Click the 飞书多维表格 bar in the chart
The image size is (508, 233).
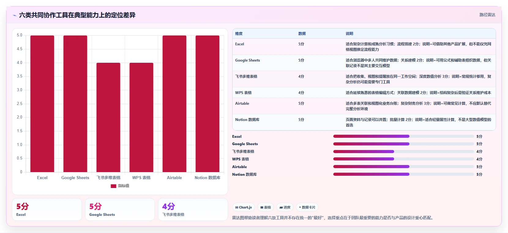pyautogui.click(x=108, y=118)
